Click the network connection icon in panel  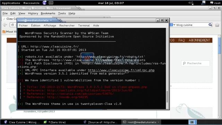coord(203,3)
